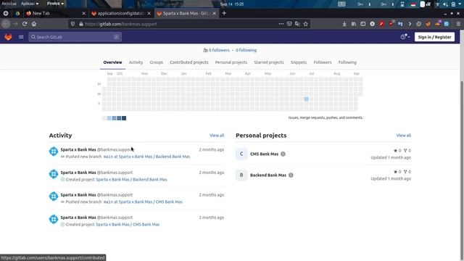This screenshot has width=464, height=261.
Task: Click the volume icon in system tray
Action: click(x=445, y=4)
